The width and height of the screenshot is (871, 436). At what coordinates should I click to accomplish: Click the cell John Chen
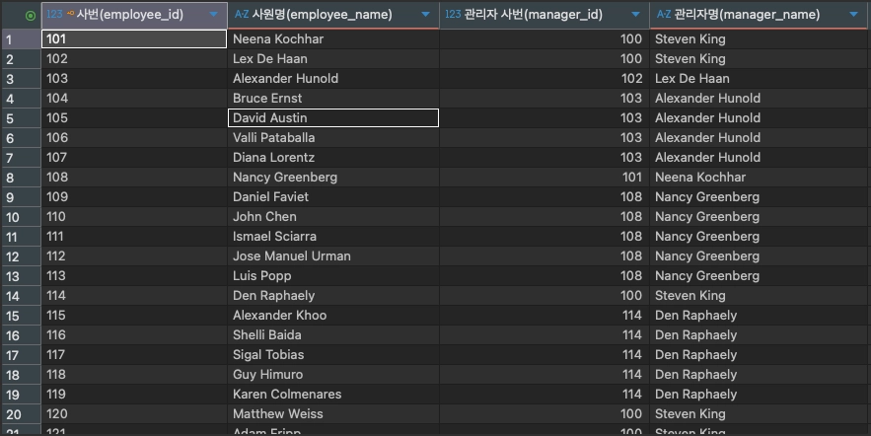point(333,217)
